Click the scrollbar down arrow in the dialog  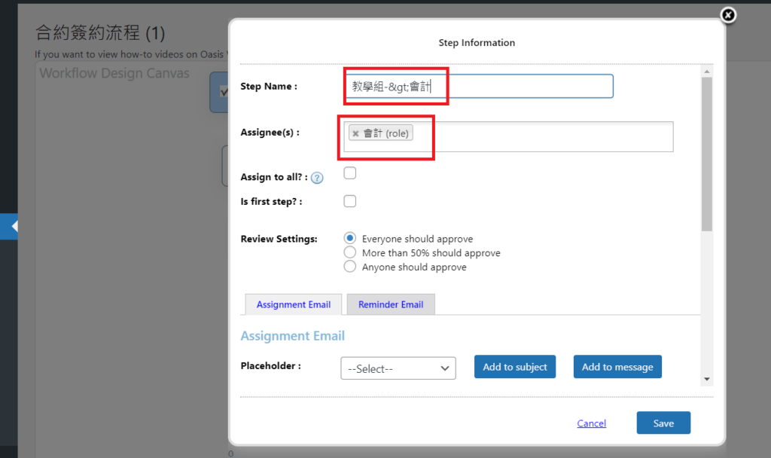click(706, 378)
